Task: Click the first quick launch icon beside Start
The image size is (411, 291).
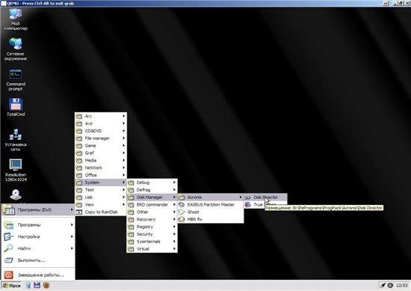Action: (x=28, y=286)
